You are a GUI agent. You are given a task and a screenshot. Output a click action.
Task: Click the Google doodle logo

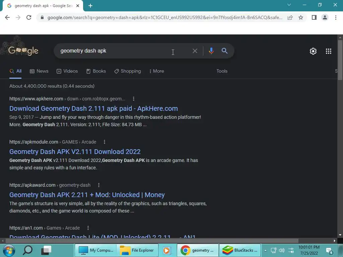(x=23, y=51)
